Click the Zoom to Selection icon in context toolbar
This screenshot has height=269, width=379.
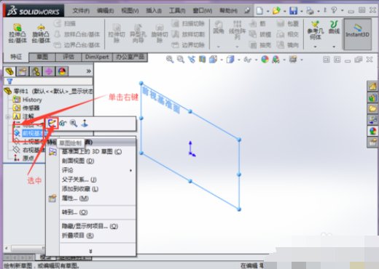pos(74,124)
